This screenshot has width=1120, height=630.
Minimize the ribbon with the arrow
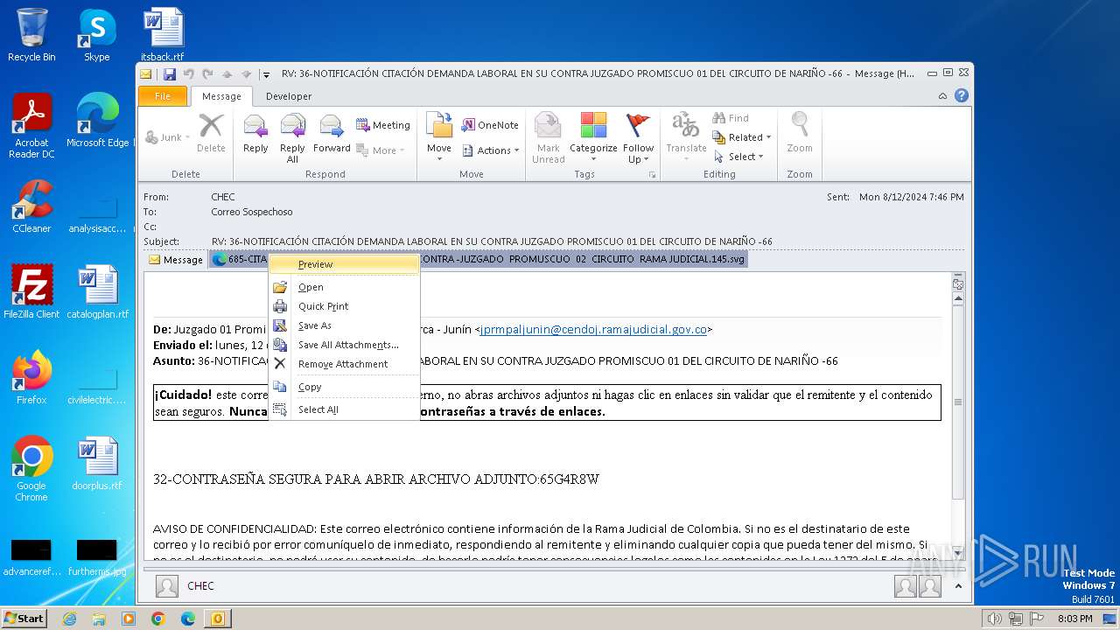point(943,96)
